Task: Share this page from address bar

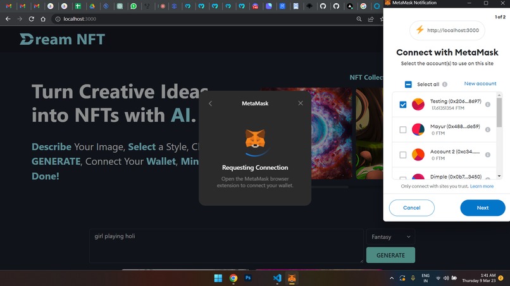Action: [371, 19]
